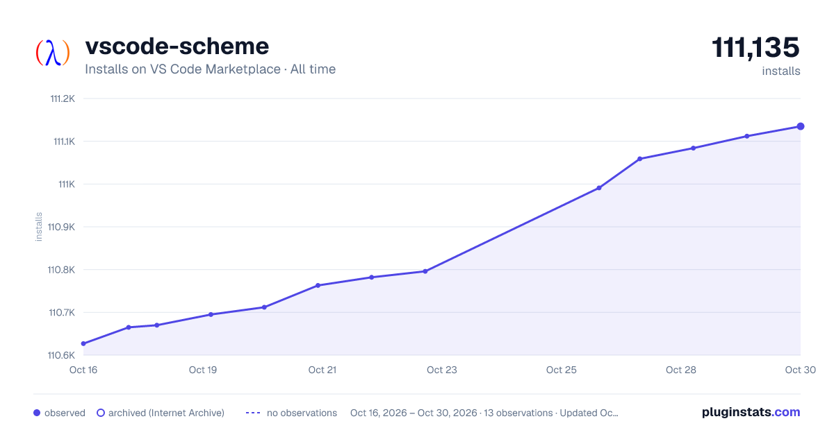The width and height of the screenshot is (834, 437).
Task: Click the dashed 'no observations' legend marker
Action: 253,413
